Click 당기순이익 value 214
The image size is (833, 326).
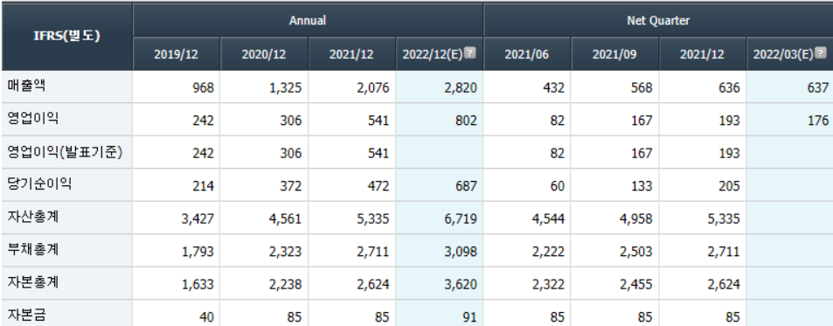pyautogui.click(x=204, y=186)
